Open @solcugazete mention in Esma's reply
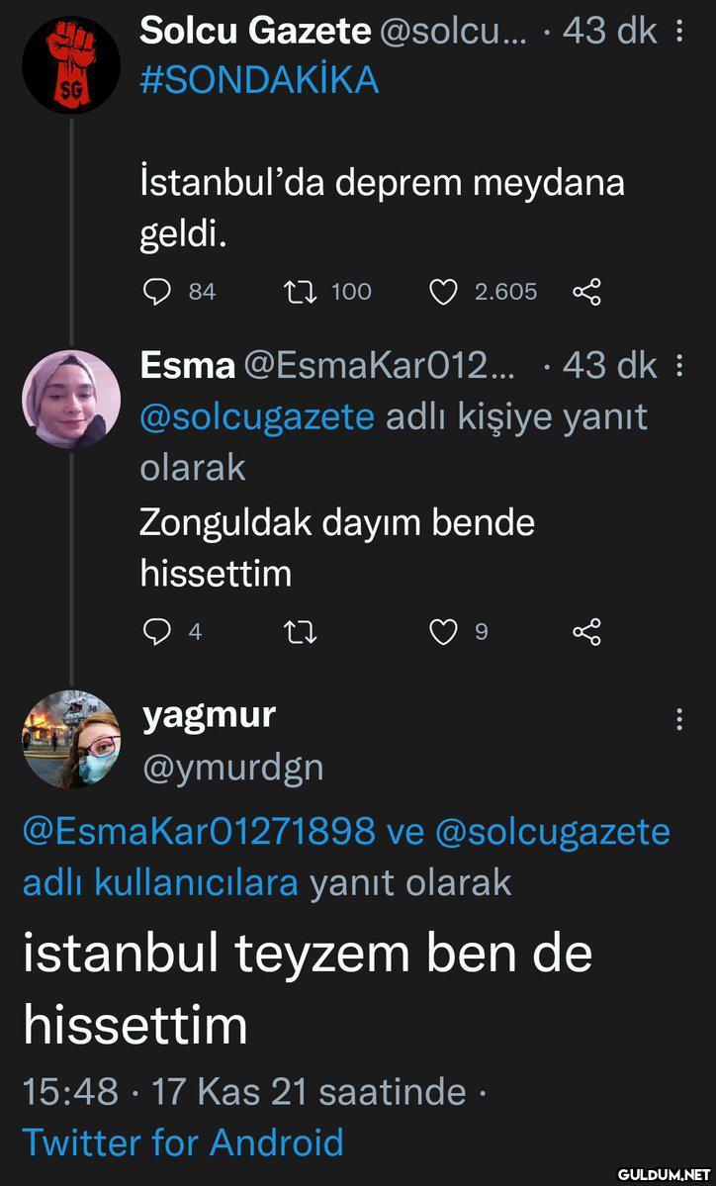The height and width of the screenshot is (1186, 716). 257,416
